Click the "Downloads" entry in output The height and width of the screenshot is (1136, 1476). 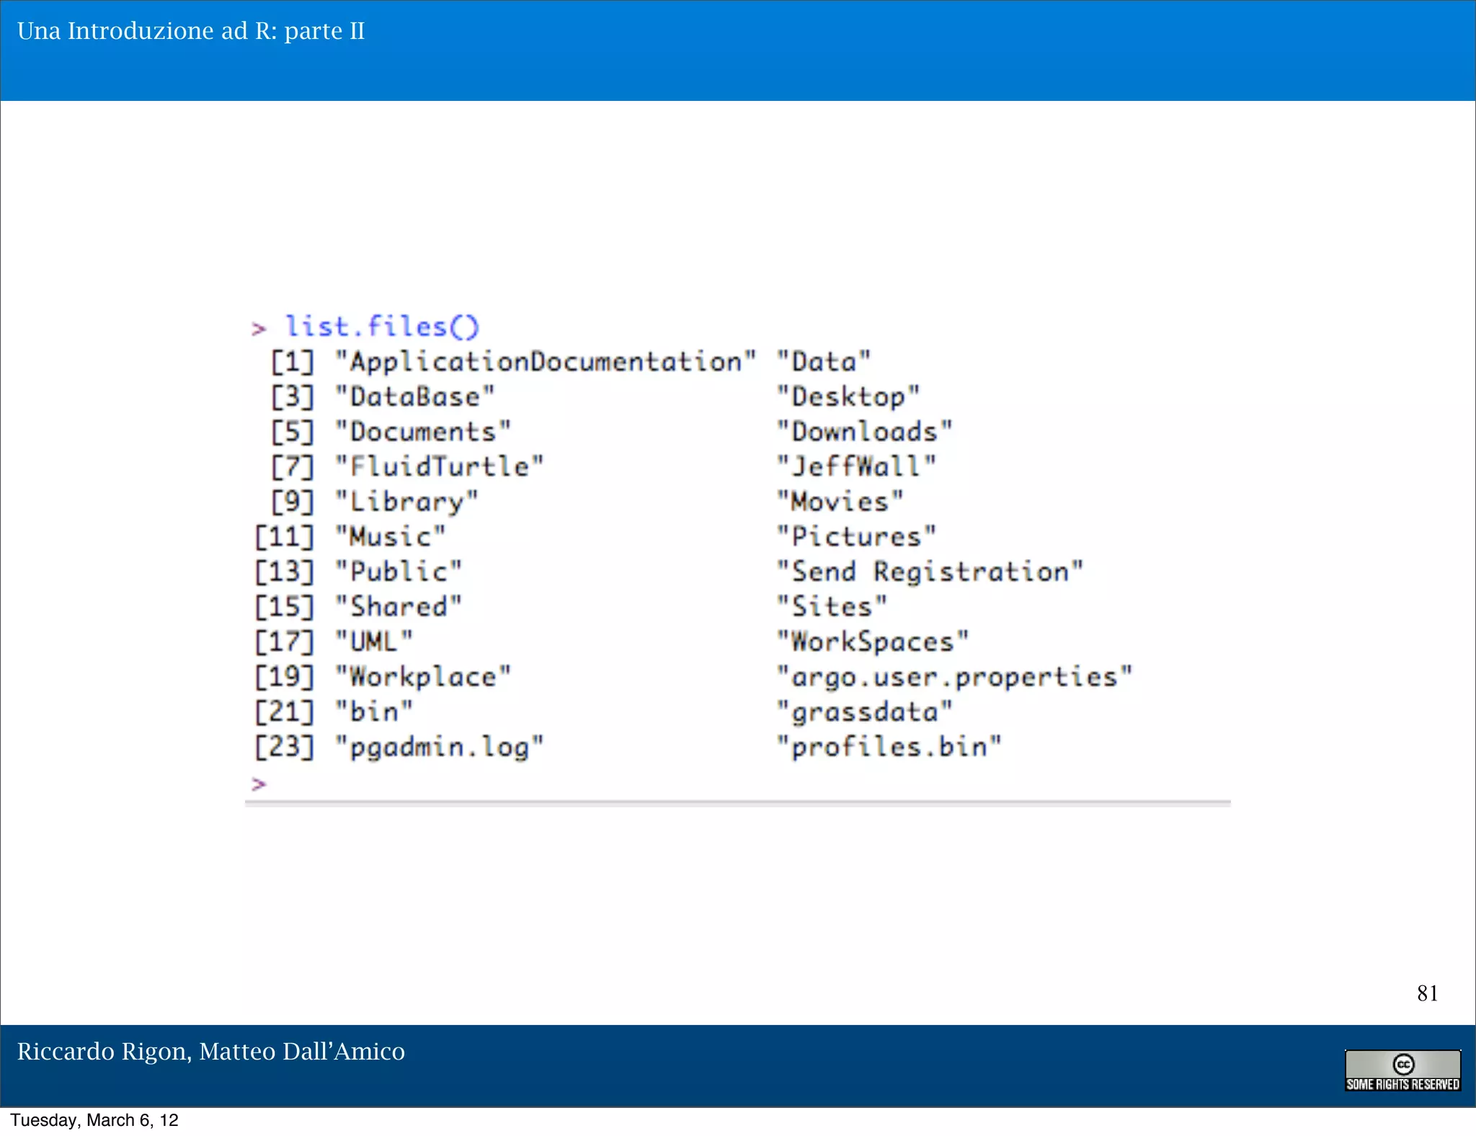coord(864,431)
